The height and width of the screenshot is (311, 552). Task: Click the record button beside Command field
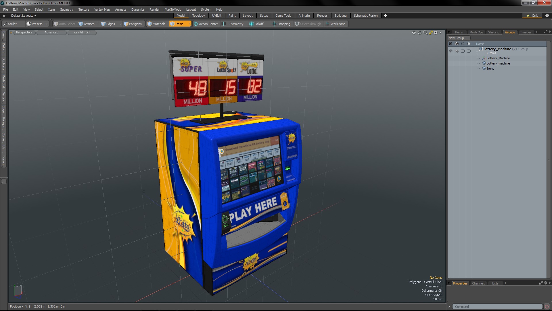coord(547,307)
